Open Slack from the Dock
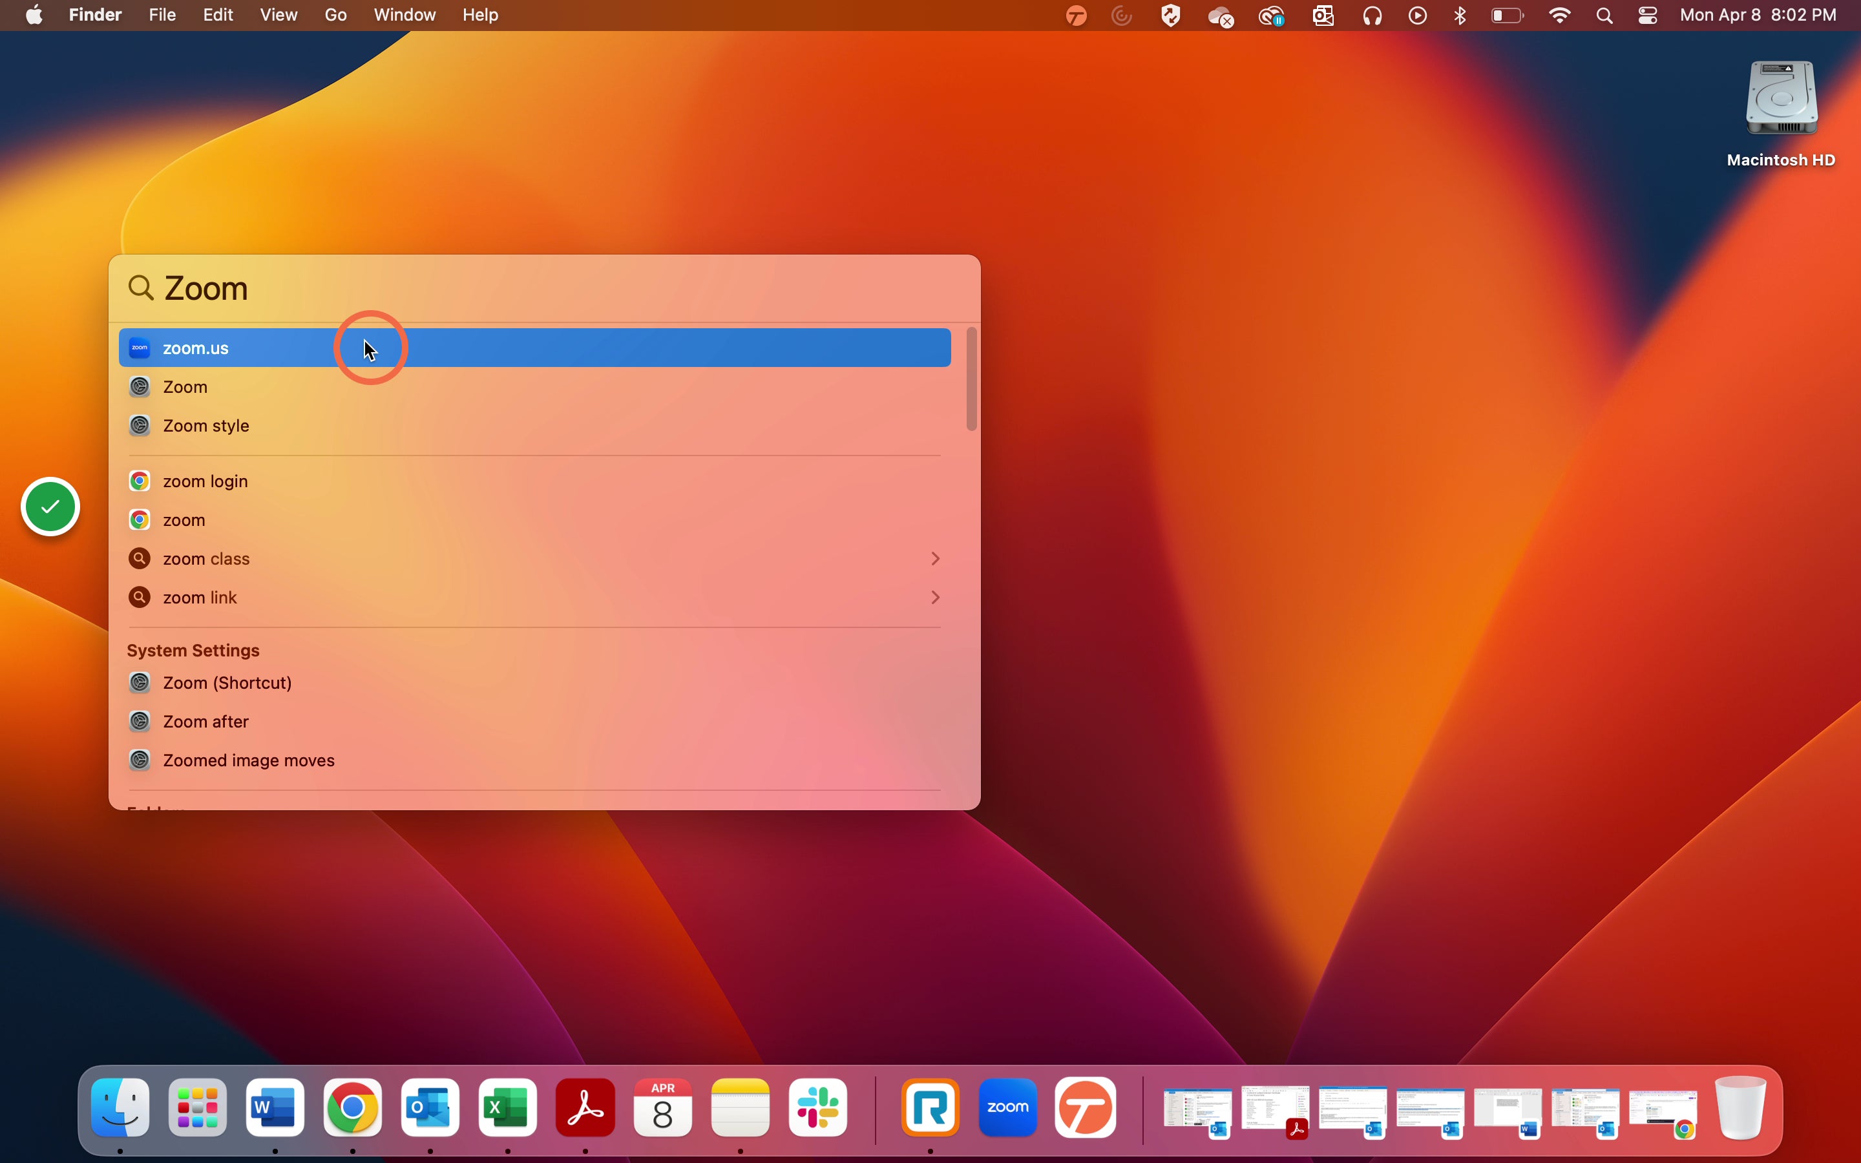1861x1163 pixels. 818,1107
